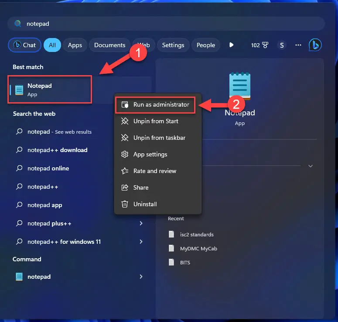This screenshot has height=322, width=338.
Task: Click document icon beside MyDMC MyCab
Action: coord(171,248)
